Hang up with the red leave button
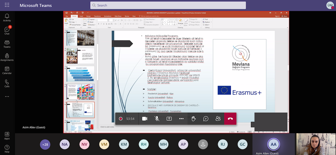This screenshot has width=336, height=155. 230,119
